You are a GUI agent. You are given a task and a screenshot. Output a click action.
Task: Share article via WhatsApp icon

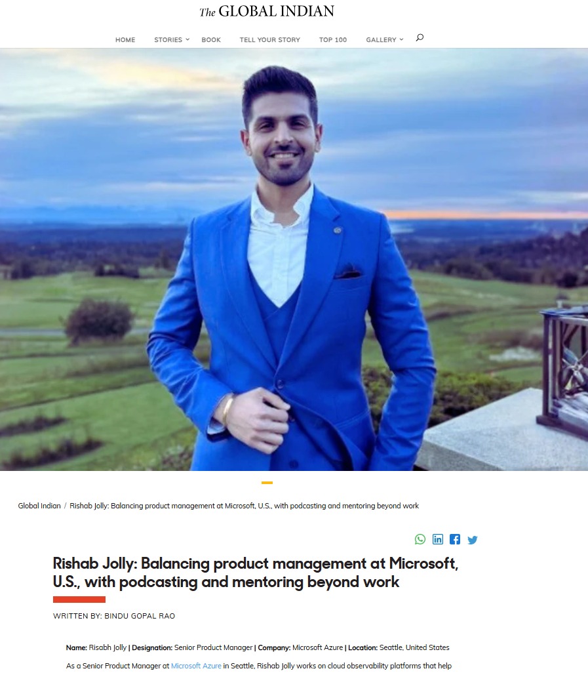(x=420, y=539)
